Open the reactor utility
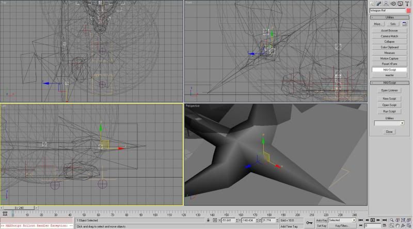The height and width of the screenshot is (229, 413). [x=389, y=75]
